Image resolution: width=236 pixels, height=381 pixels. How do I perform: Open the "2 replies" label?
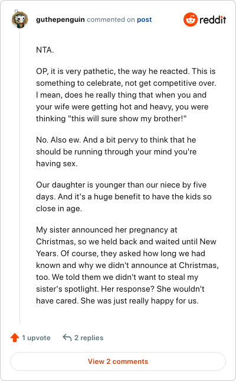(88, 338)
